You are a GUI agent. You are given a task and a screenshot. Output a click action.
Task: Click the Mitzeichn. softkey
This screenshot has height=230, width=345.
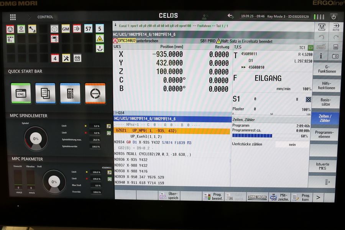tap(280, 197)
